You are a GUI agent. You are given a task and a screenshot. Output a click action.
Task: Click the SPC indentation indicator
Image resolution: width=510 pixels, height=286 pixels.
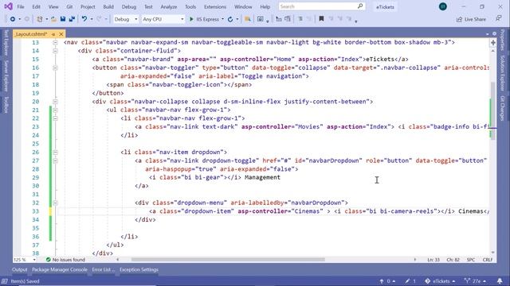(471, 260)
